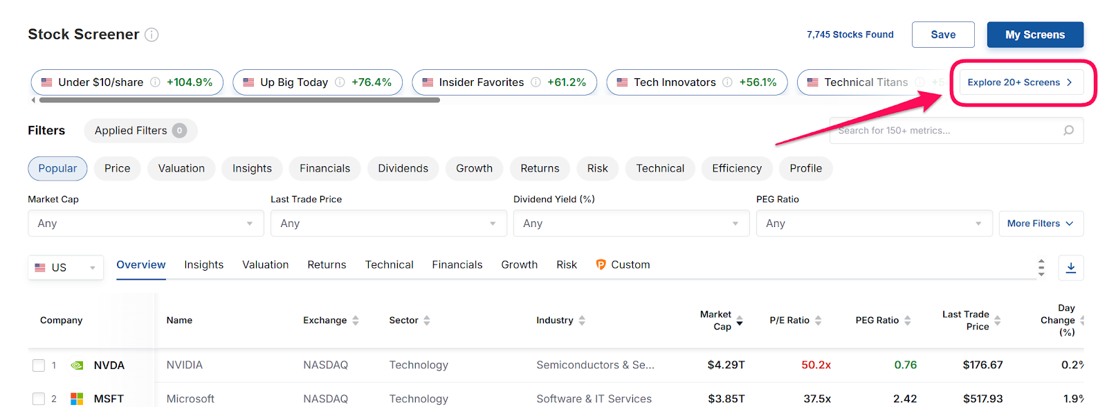Sort table by Market Cap arrow icon
Viewport: 1107px width, 407px height.
740,320
